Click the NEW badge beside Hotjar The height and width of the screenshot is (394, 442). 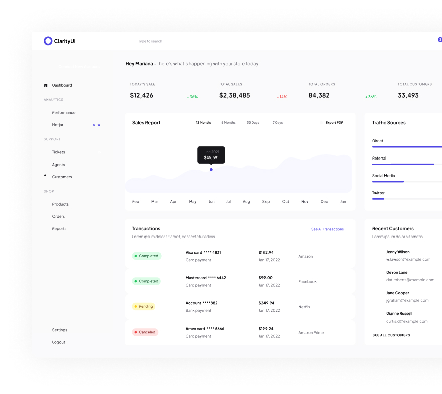click(x=97, y=125)
